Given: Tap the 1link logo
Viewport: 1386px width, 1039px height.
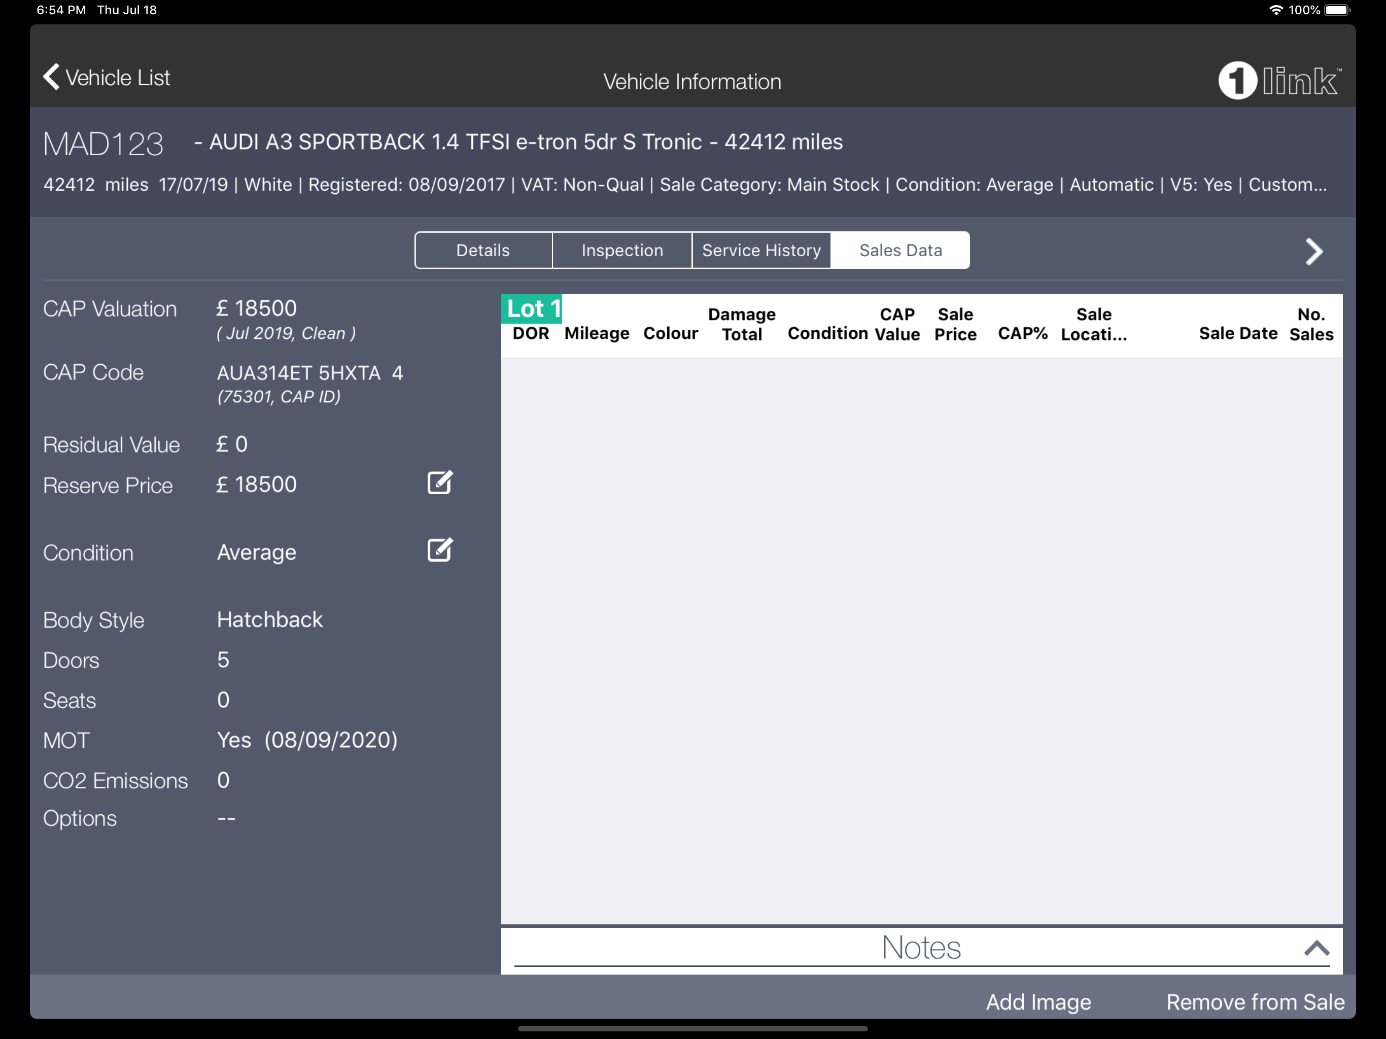Looking at the screenshot, I should click(1279, 81).
